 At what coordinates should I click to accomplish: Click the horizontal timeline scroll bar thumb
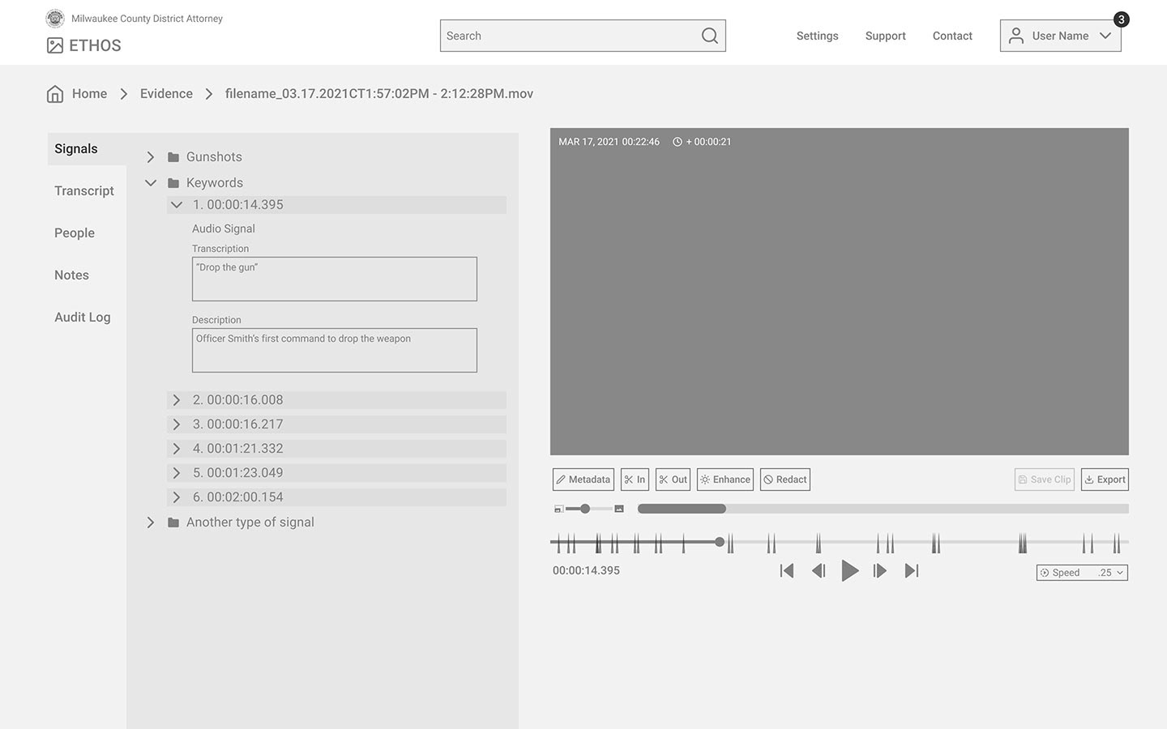coord(682,509)
